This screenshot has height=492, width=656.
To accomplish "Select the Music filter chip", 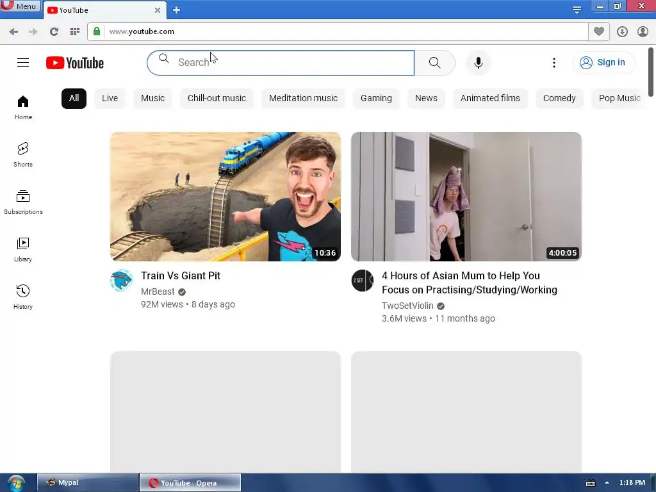I will coord(152,98).
